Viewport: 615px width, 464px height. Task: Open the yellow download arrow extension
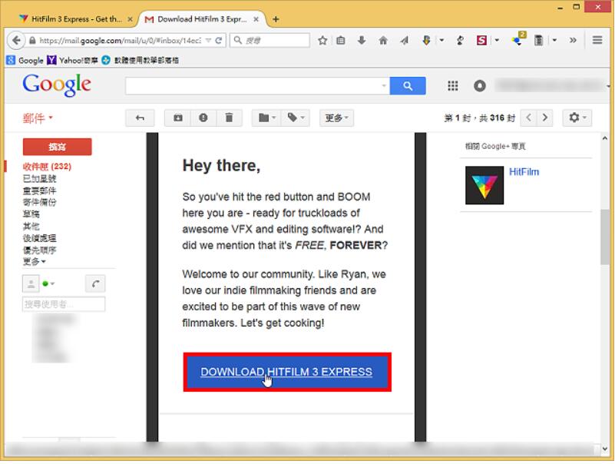(426, 40)
